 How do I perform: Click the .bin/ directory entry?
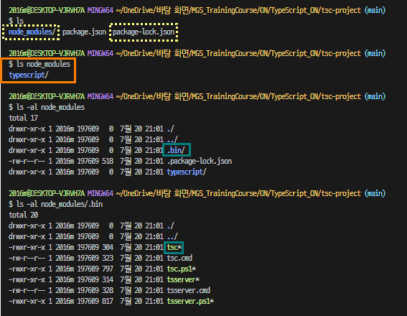click(177, 150)
